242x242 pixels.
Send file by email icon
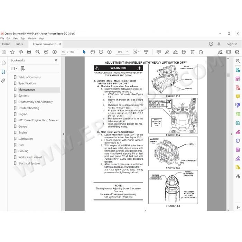(x=229, y=52)
